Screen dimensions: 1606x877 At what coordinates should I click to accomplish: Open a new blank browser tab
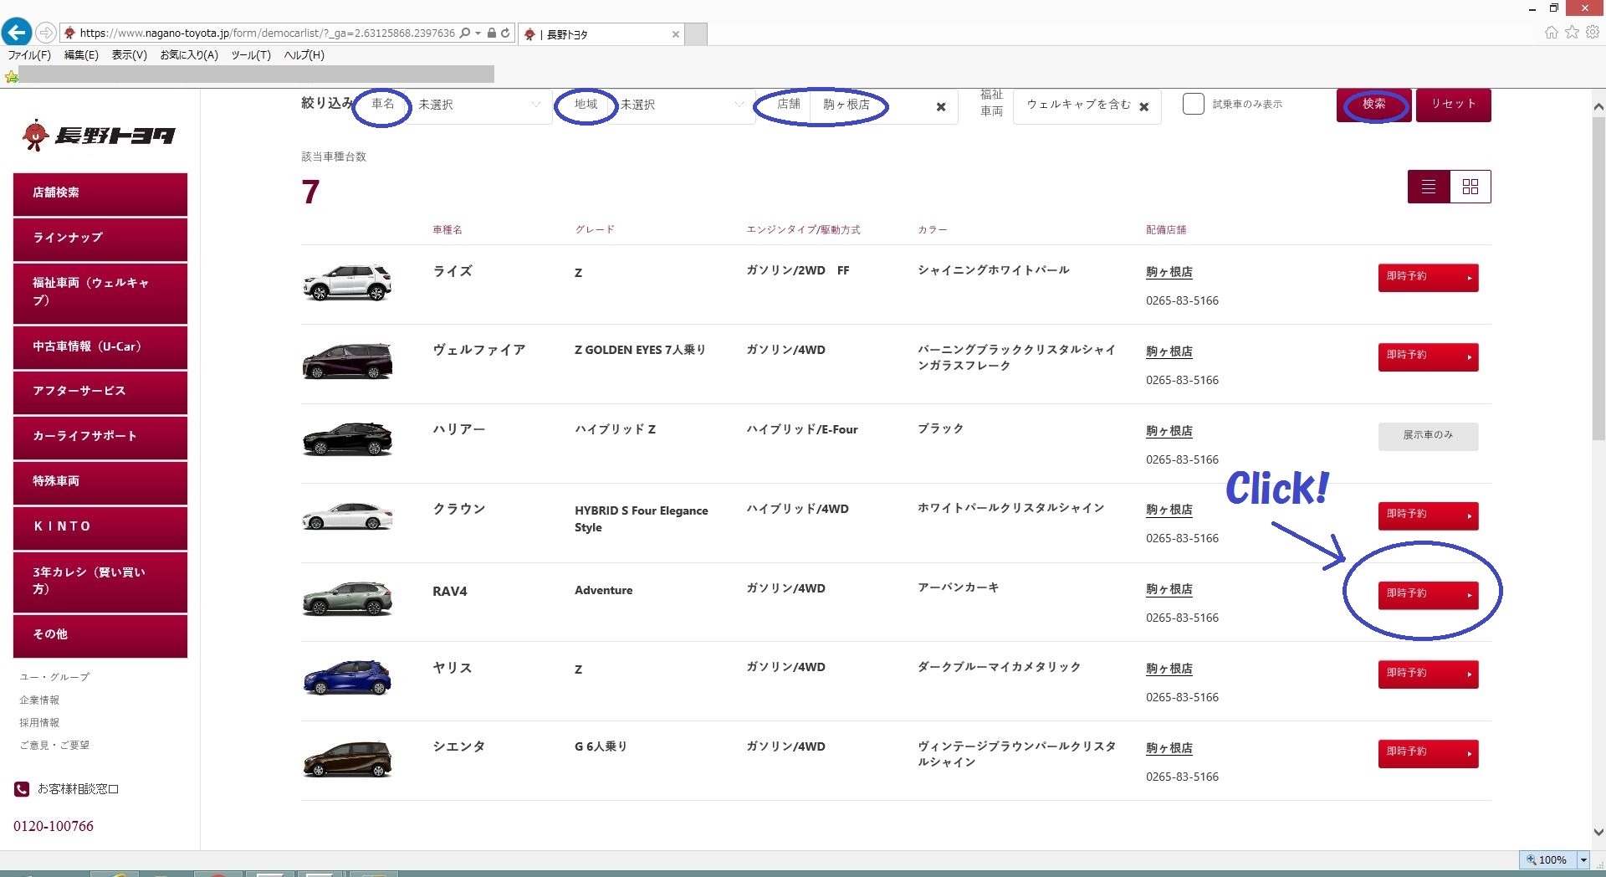point(696,34)
